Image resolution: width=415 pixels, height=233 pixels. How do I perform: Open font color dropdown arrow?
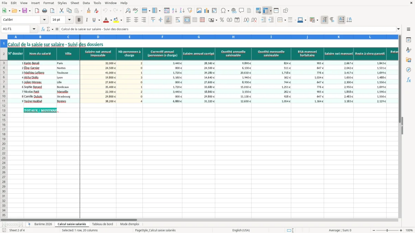[111, 20]
